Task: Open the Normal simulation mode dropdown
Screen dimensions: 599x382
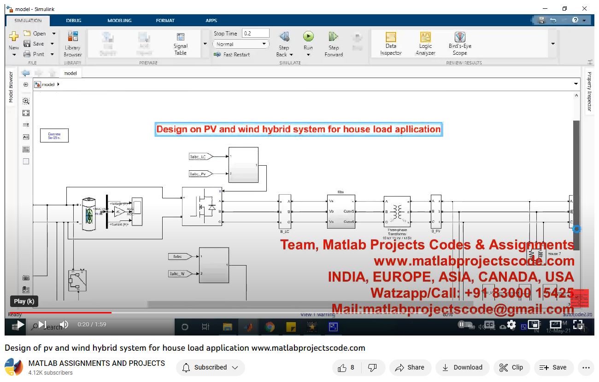Action: 241,44
